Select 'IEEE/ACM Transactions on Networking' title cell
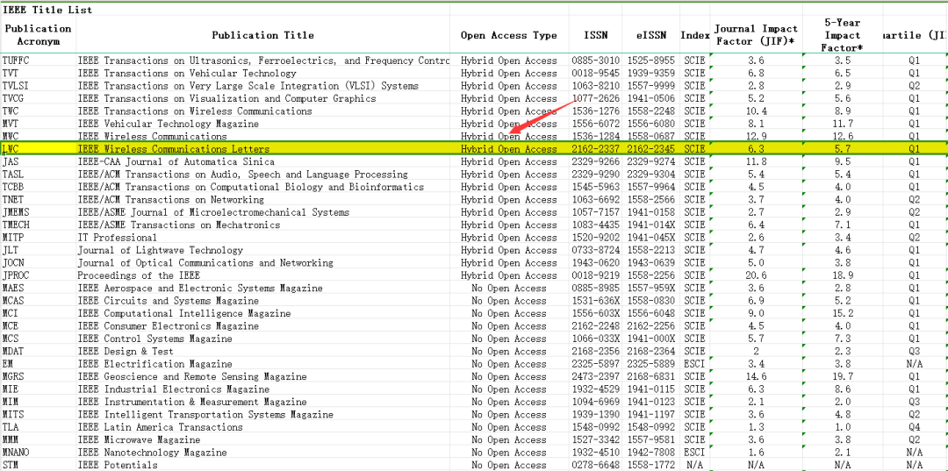 pos(262,199)
